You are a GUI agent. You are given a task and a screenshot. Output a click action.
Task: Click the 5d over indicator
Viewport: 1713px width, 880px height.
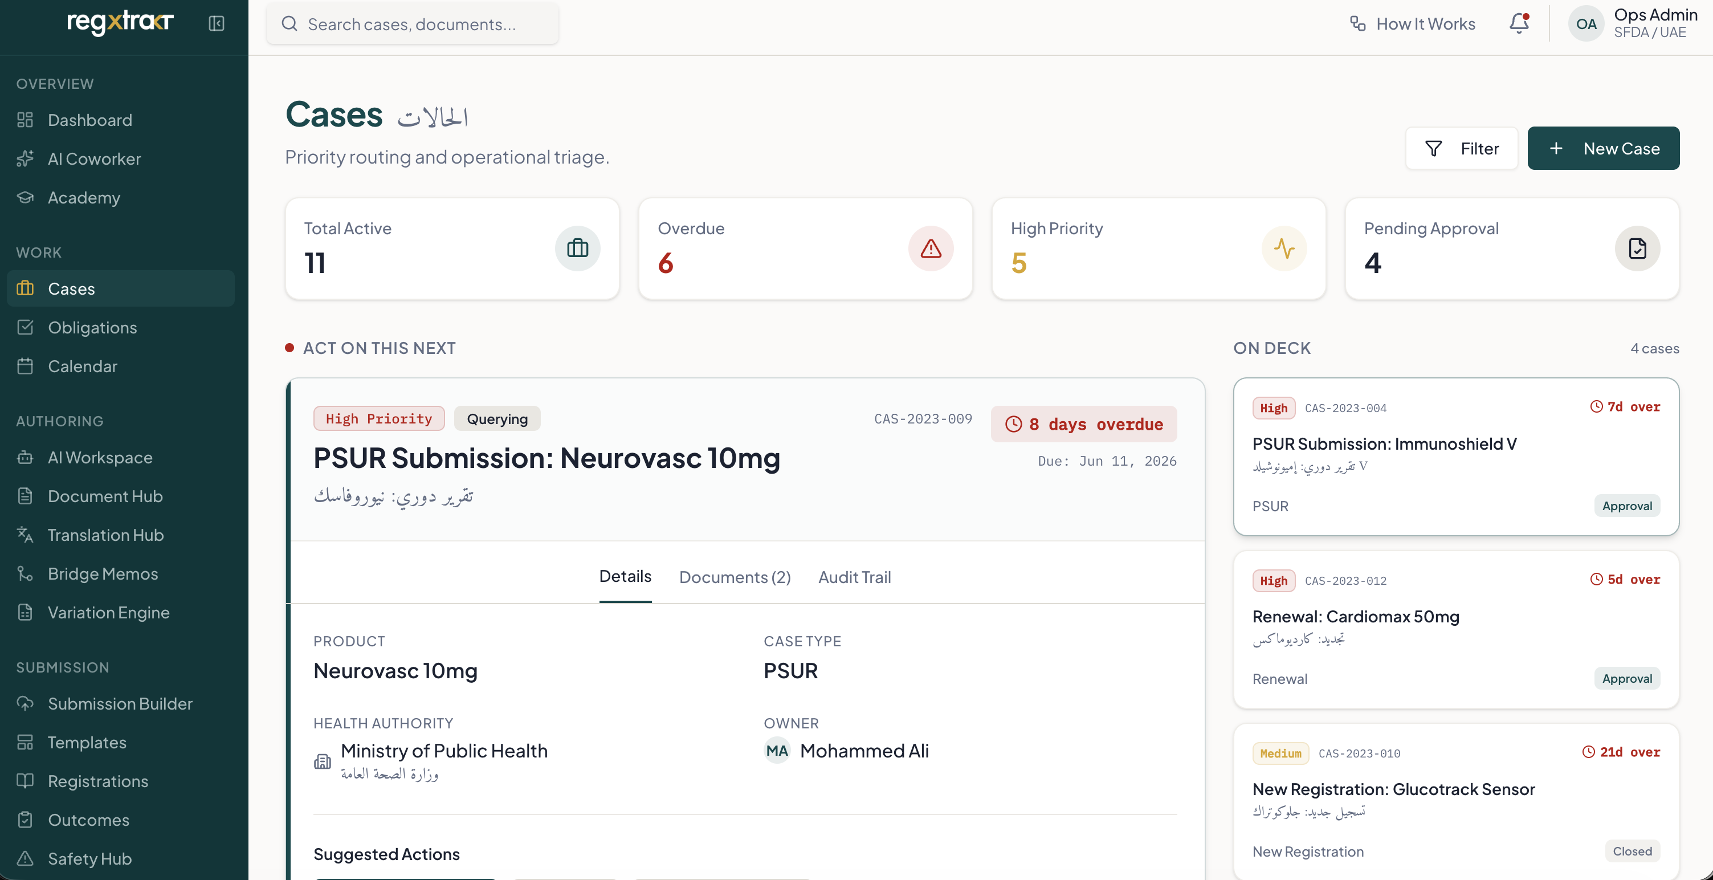point(1625,578)
